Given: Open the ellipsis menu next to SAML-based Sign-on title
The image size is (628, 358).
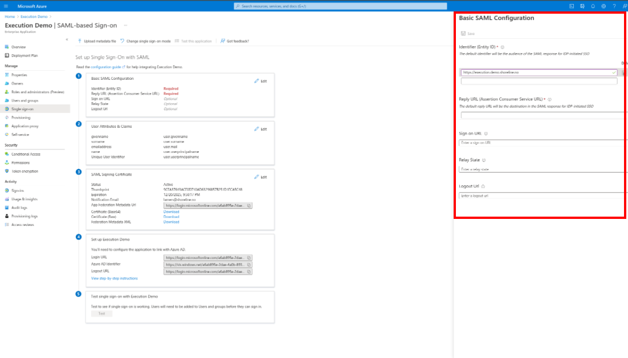Looking at the screenshot, I should click(x=125, y=25).
